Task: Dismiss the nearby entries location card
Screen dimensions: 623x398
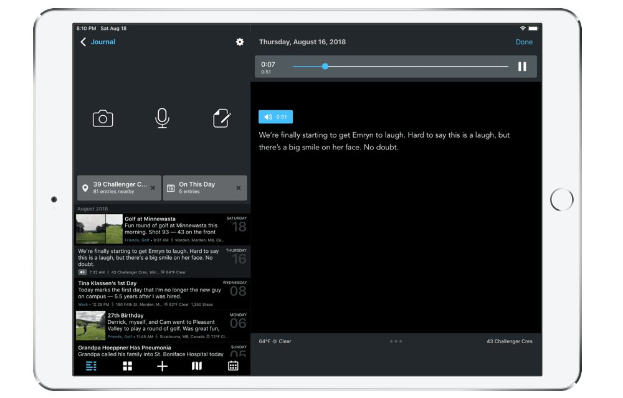Action: [x=153, y=188]
